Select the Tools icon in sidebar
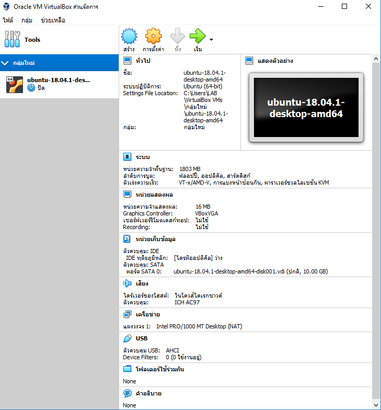381x410 pixels. pos(12,40)
